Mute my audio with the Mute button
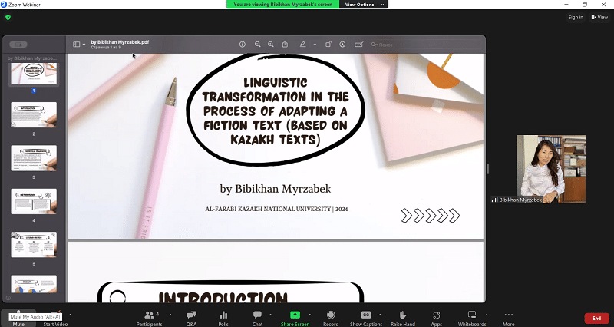 click(18, 318)
